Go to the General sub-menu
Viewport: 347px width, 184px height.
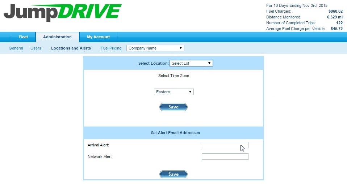16,48
